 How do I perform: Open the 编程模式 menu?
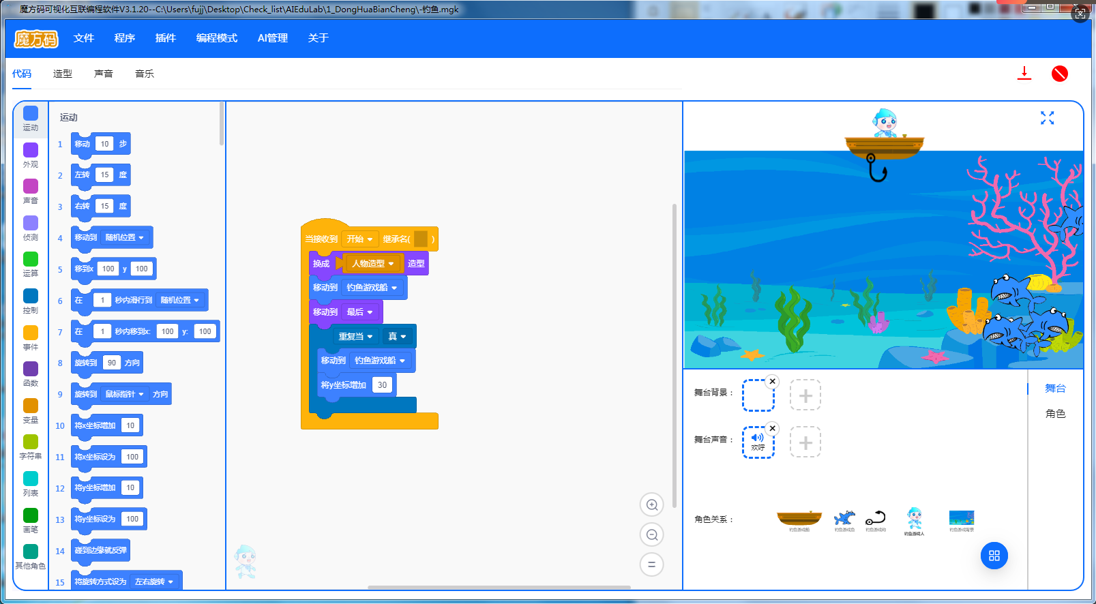[x=217, y=38]
